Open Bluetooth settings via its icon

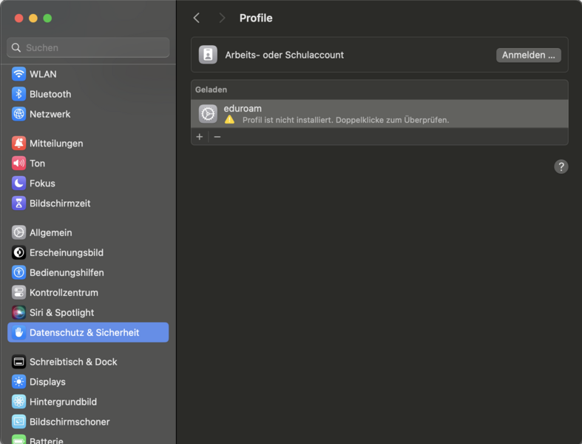[x=18, y=94]
